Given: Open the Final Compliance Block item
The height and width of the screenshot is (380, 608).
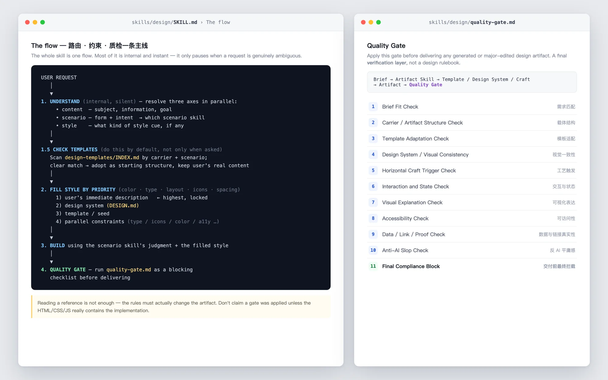Looking at the screenshot, I should pyautogui.click(x=472, y=266).
